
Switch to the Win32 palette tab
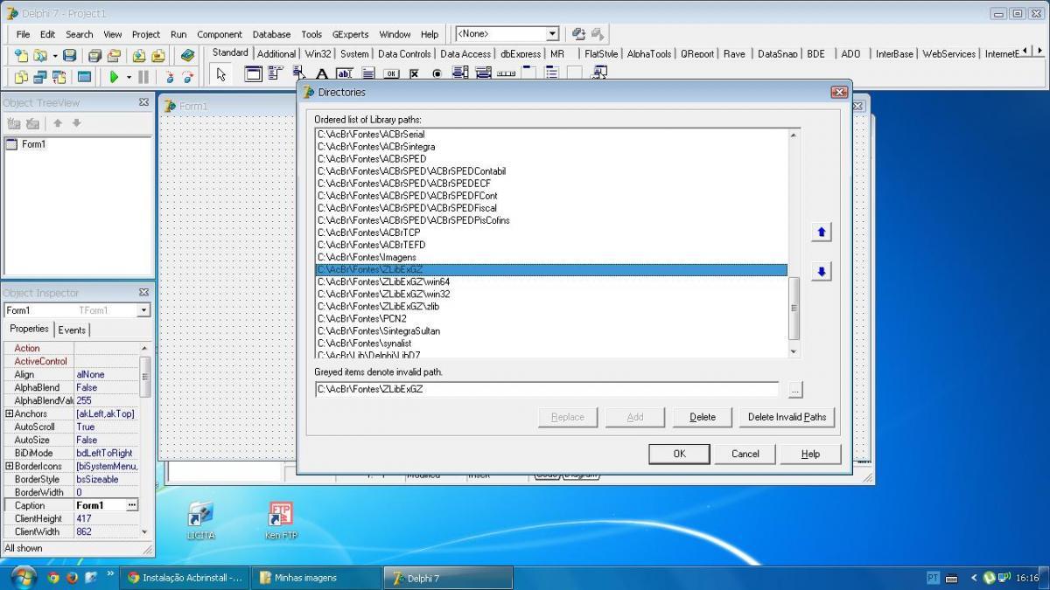click(318, 53)
